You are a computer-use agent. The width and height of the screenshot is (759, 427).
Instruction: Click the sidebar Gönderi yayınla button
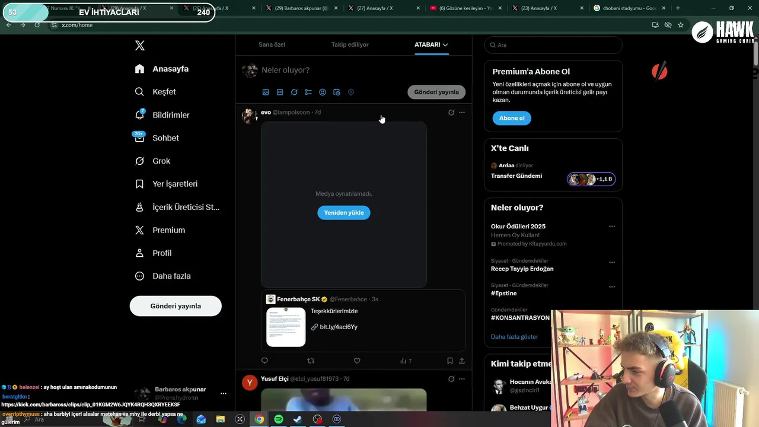(x=176, y=306)
